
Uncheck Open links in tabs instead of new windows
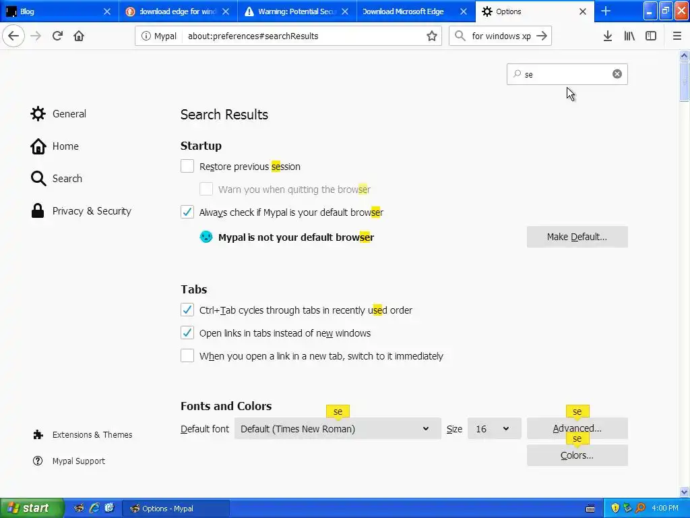click(x=187, y=333)
